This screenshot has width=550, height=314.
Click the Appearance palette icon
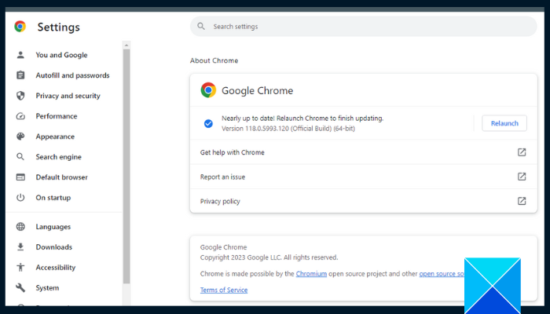pyautogui.click(x=20, y=137)
